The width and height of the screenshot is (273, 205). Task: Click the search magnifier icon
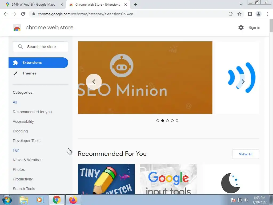[20, 47]
